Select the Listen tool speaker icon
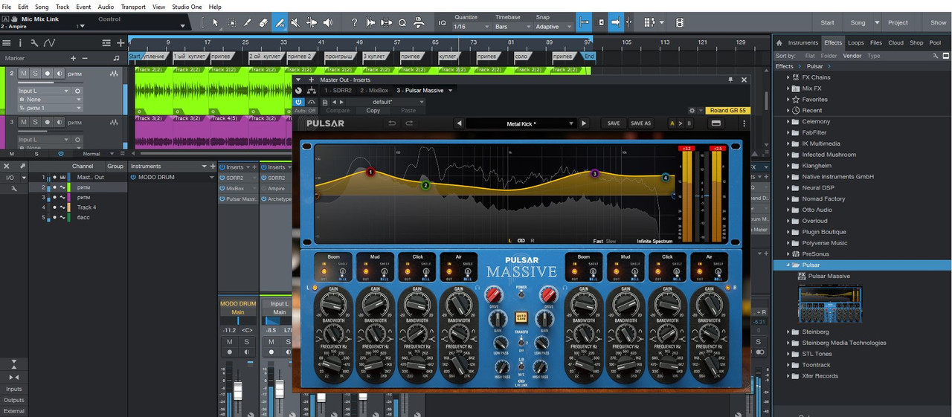Image resolution: width=952 pixels, height=417 pixels. tap(329, 23)
